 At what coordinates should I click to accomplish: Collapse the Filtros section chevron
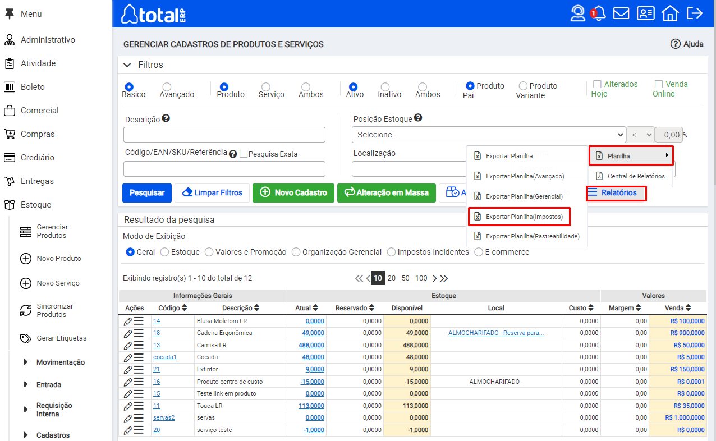[x=127, y=65]
